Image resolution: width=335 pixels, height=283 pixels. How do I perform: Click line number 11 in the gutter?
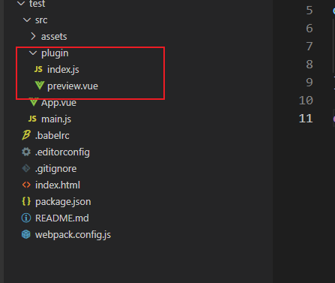pos(306,118)
